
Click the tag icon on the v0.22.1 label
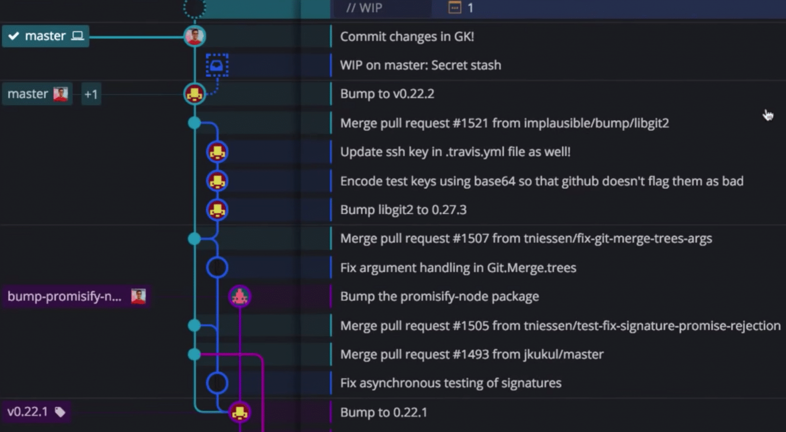pyautogui.click(x=60, y=412)
